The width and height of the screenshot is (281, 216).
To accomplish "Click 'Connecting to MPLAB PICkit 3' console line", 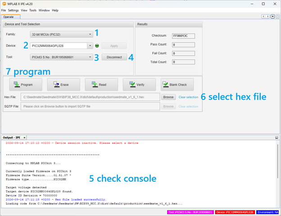I will (33, 163).
